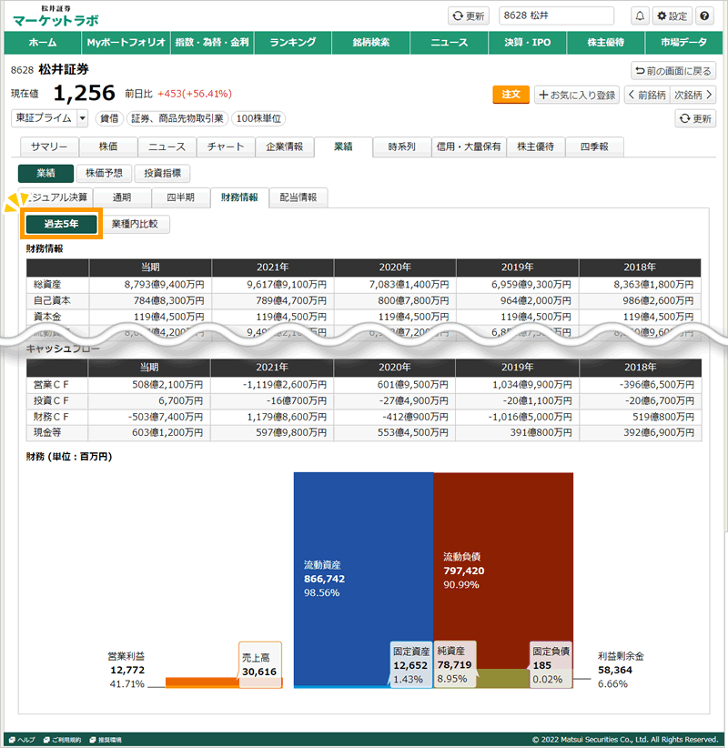
Task: Select the 業種内比較 view button
Action: click(x=135, y=224)
